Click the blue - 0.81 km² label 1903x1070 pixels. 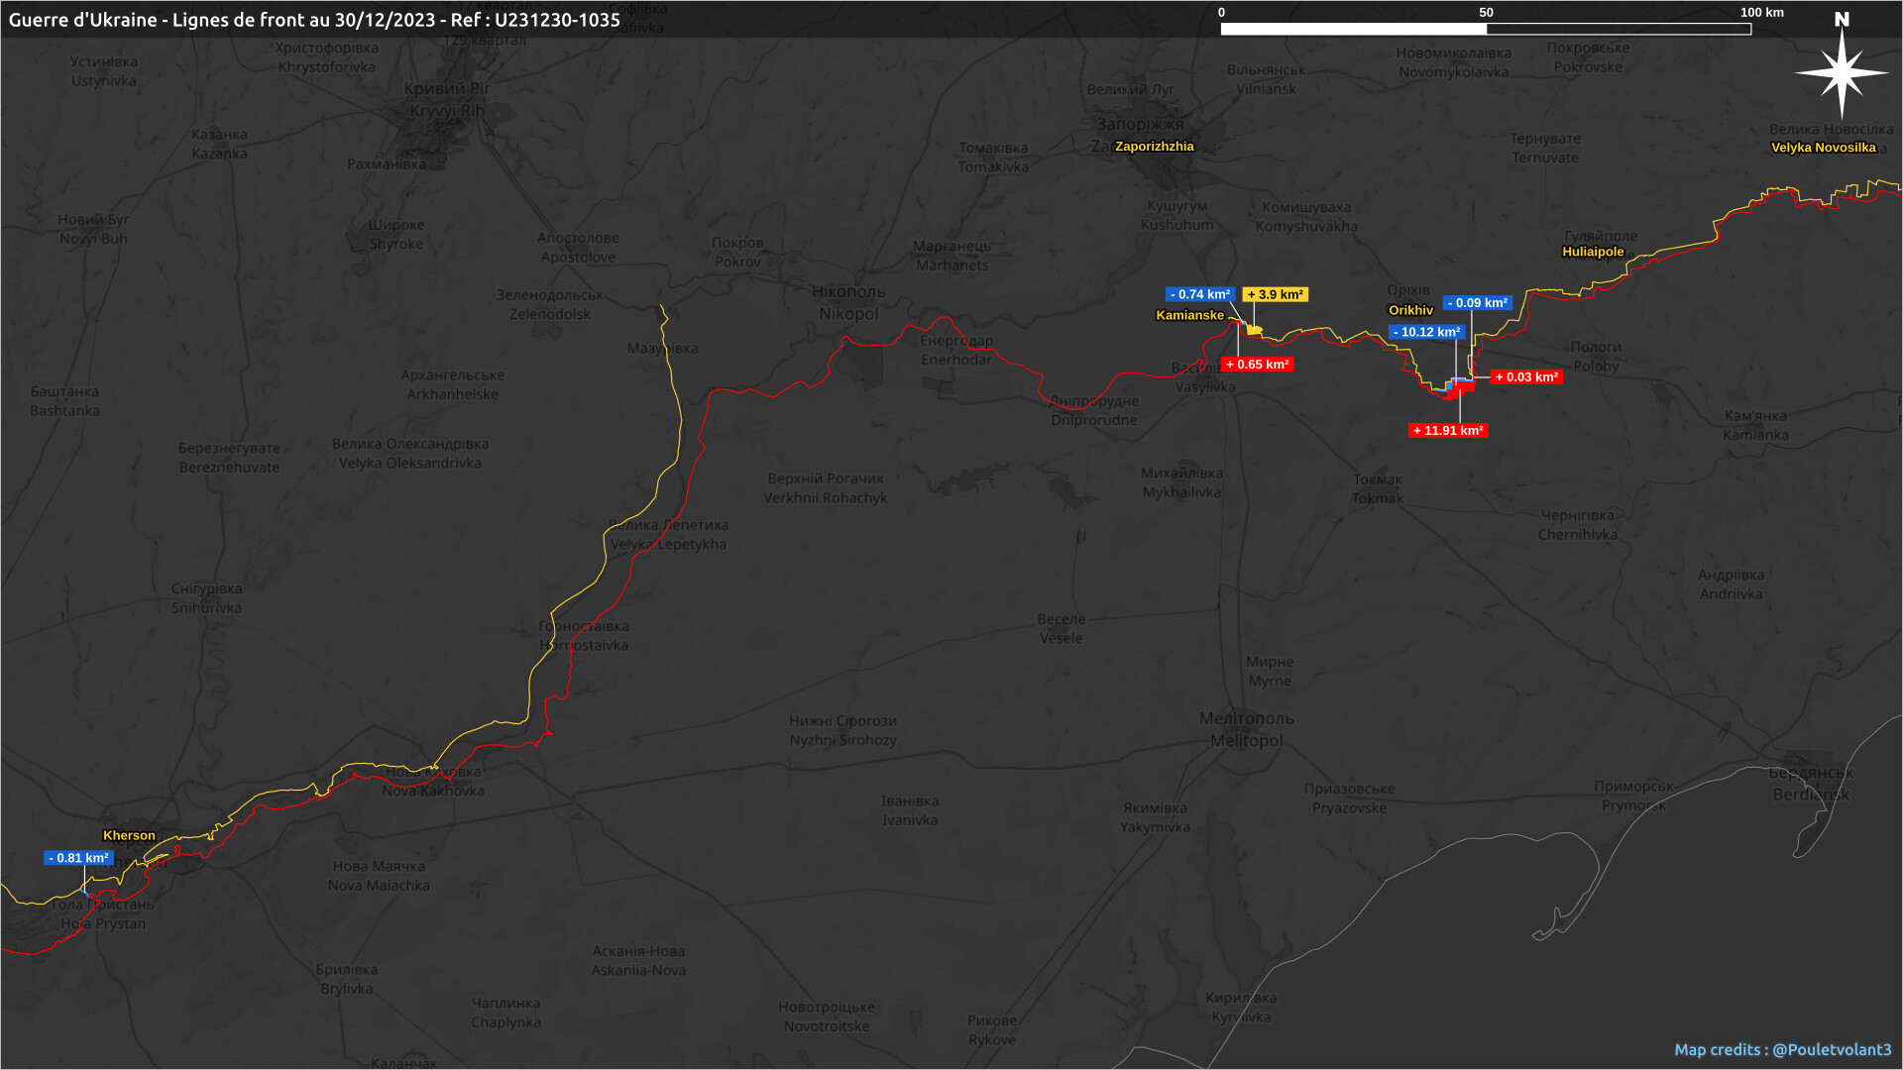(x=78, y=859)
